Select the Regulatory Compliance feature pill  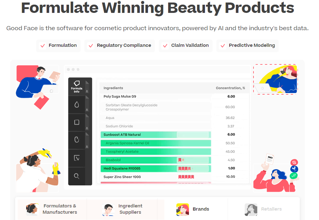tap(120, 46)
